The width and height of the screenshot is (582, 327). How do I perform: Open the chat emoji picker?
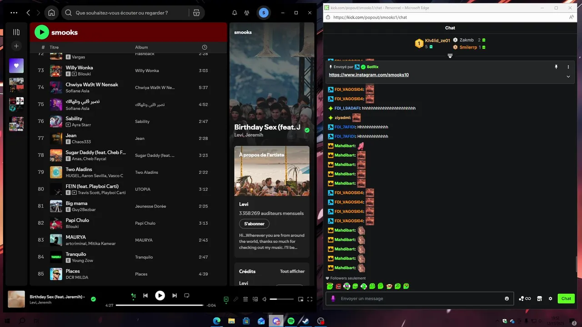click(x=507, y=298)
